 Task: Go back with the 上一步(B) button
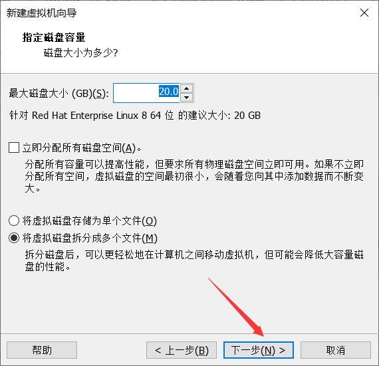[182, 350]
